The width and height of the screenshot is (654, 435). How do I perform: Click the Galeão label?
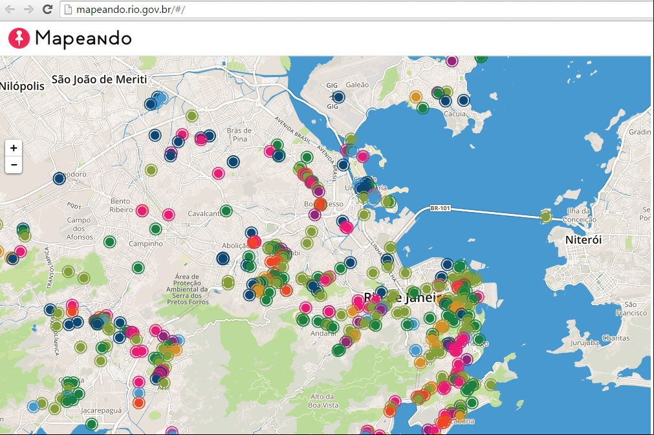358,85
